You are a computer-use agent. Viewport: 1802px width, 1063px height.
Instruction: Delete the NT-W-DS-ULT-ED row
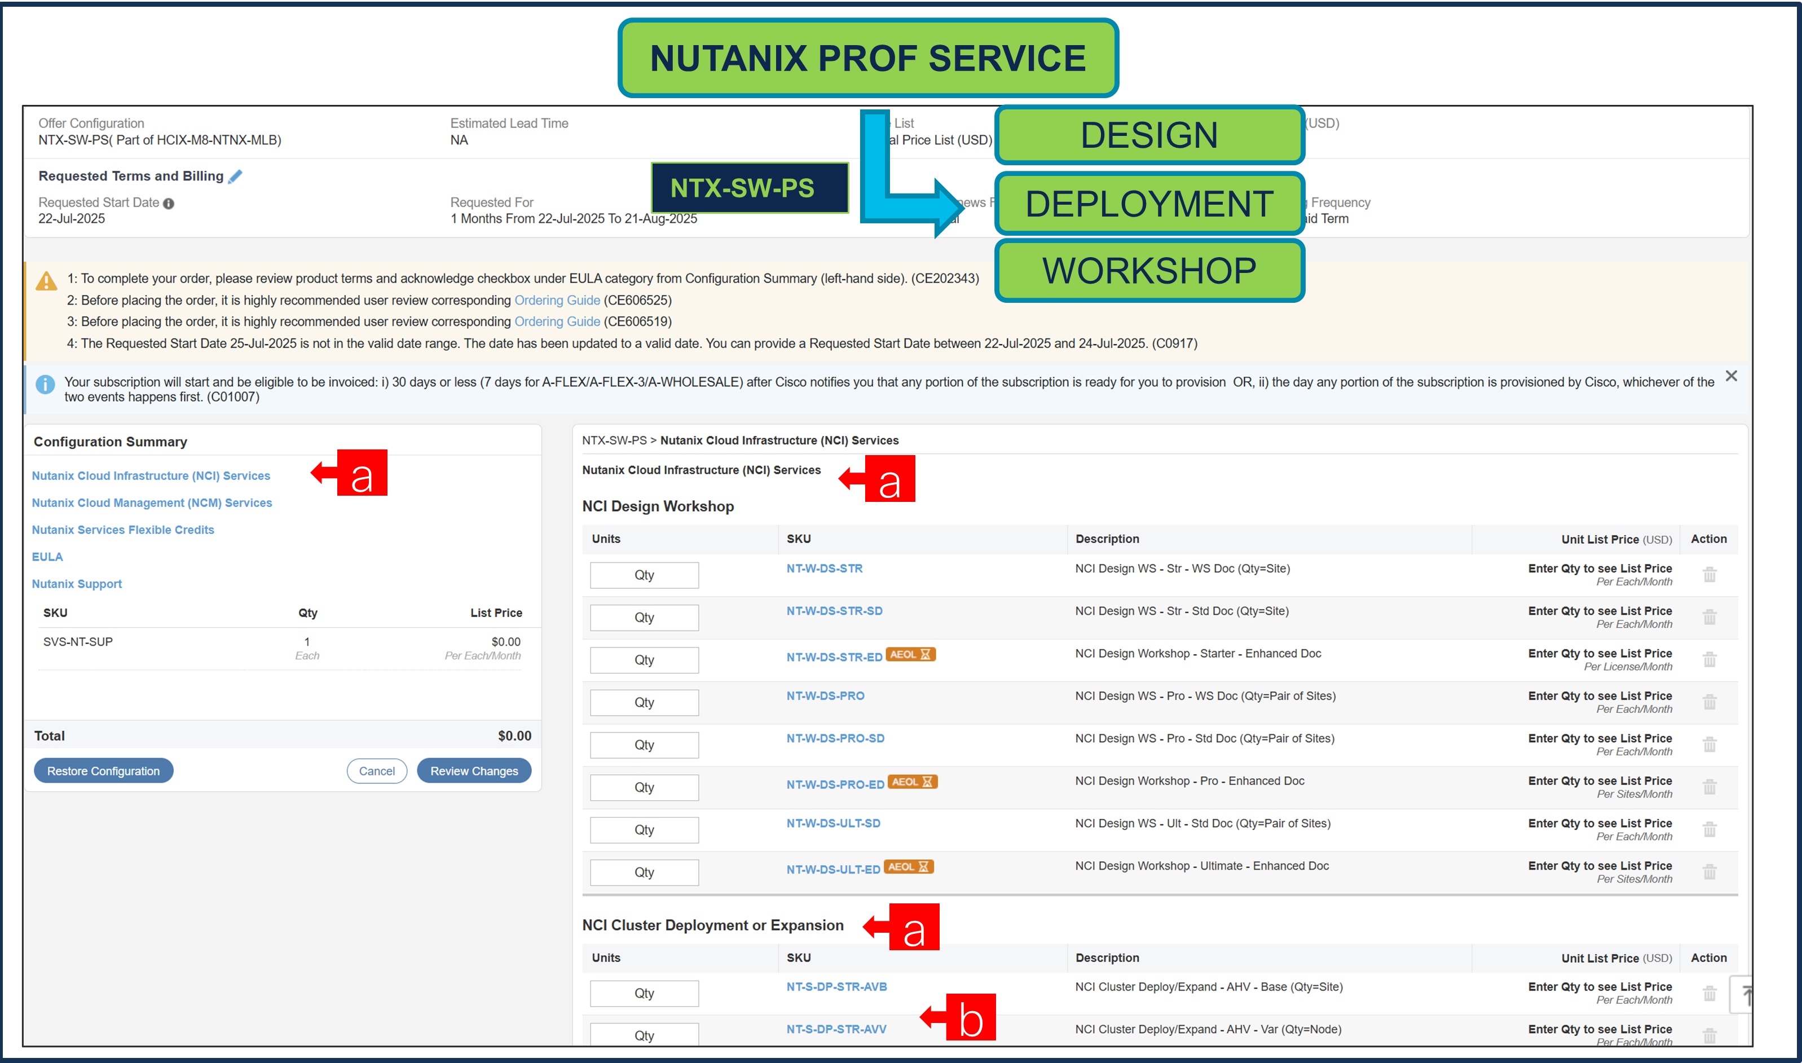coord(1710,872)
